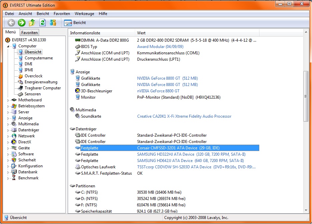
Task: Click the scrollbar up arrow
Action: [x=306, y=32]
